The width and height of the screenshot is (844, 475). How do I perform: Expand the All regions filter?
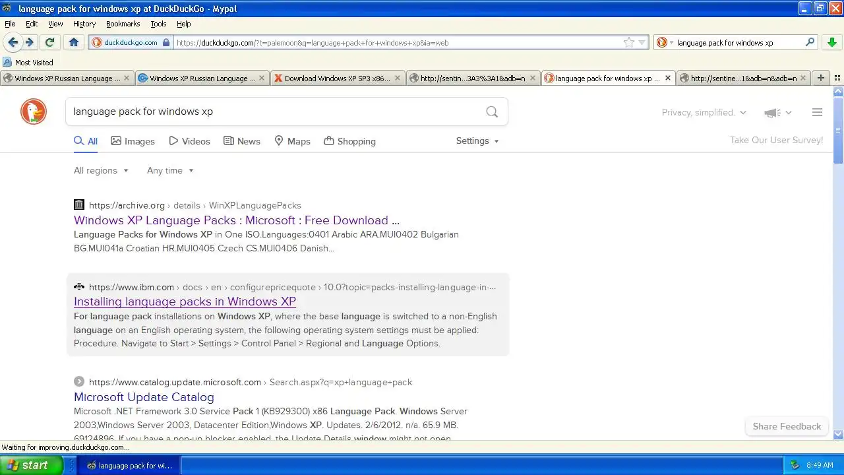tap(101, 170)
